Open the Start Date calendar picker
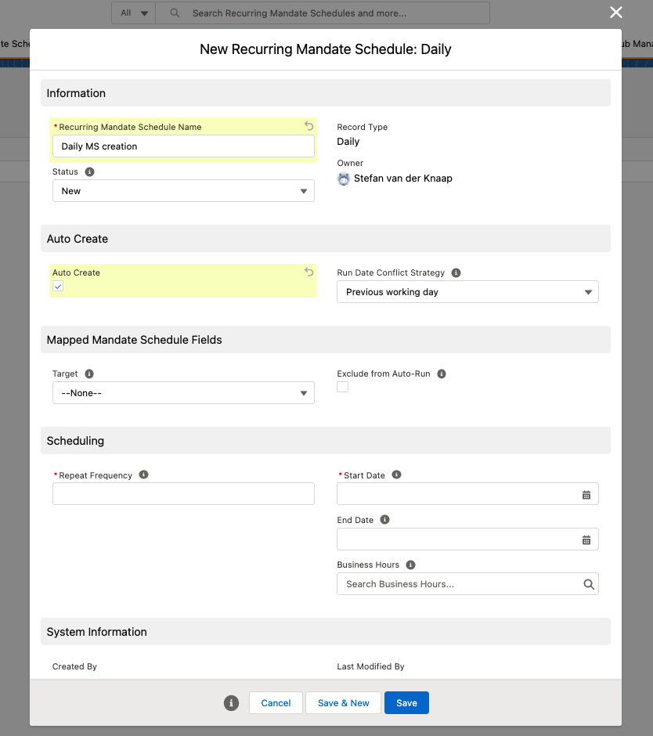Viewport: 653px width, 736px height. pyautogui.click(x=586, y=493)
